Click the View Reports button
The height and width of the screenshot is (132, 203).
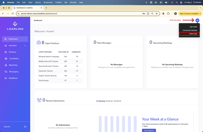(x=149, y=130)
